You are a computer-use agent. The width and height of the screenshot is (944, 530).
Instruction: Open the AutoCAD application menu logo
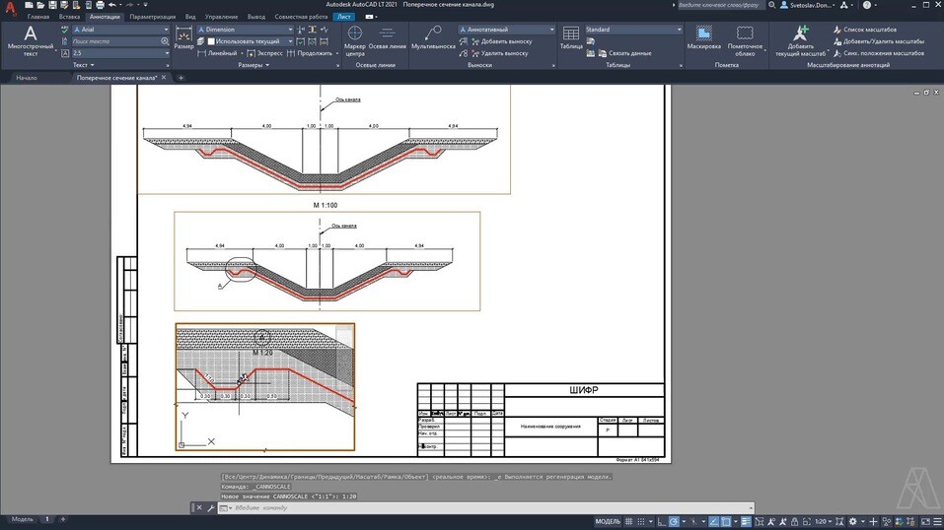click(10, 9)
